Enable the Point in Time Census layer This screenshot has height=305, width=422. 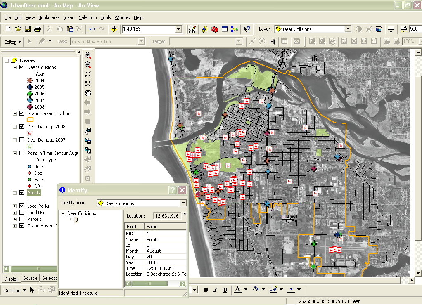click(x=22, y=153)
